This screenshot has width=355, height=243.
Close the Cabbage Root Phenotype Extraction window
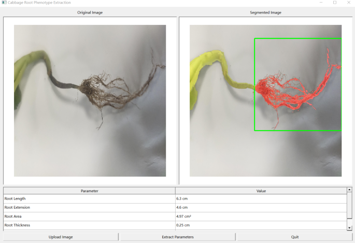(x=349, y=3)
